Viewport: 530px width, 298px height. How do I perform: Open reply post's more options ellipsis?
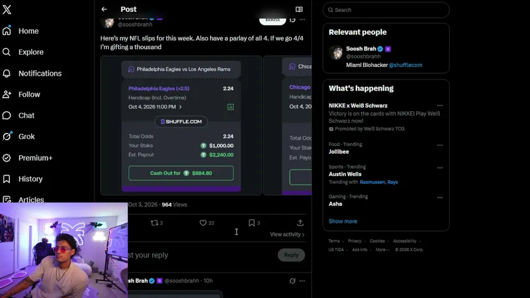pyautogui.click(x=302, y=281)
